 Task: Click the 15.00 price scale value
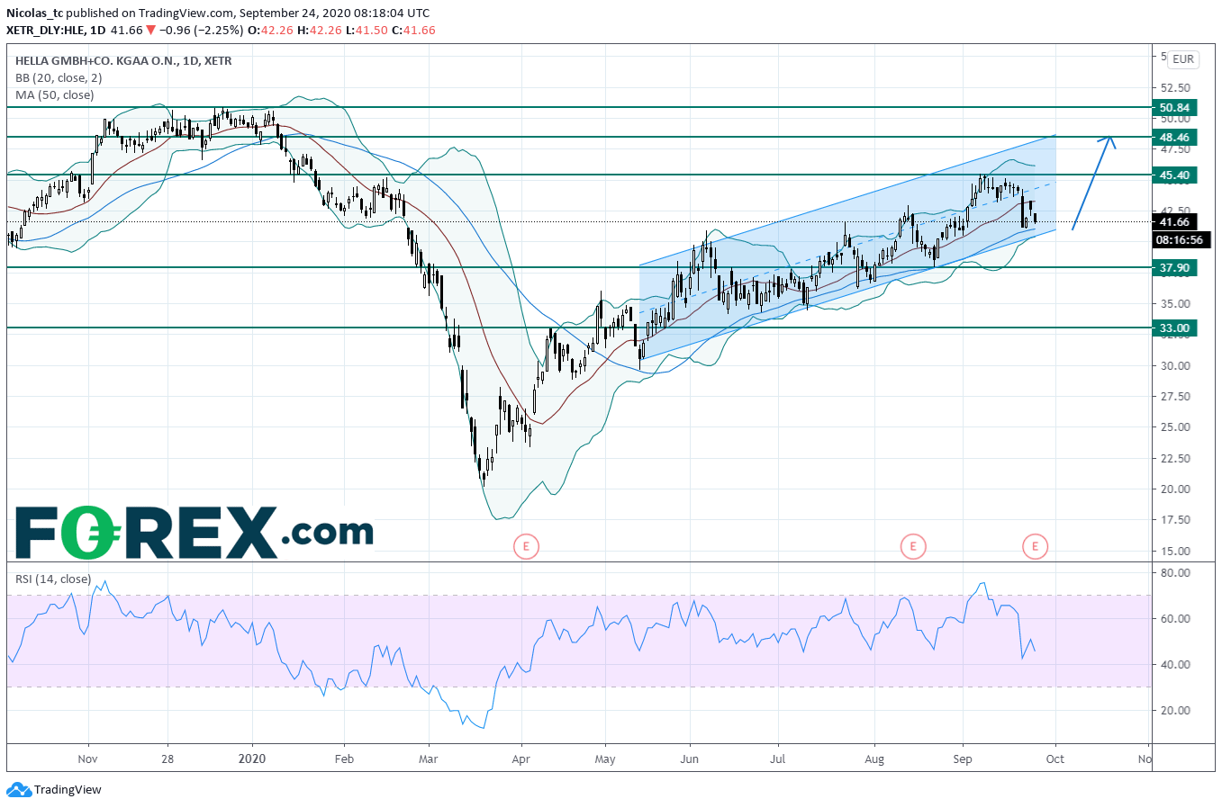pos(1176,552)
